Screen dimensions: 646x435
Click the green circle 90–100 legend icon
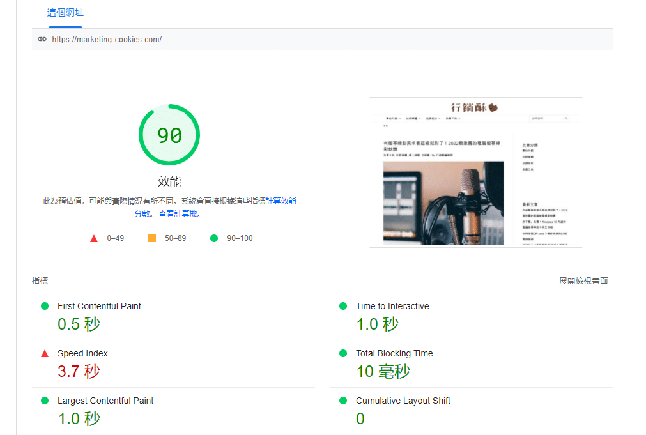(214, 238)
